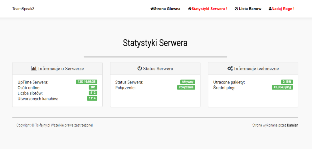Select the Statystyki Serwera page heading
This screenshot has height=149, width=312.
click(155, 43)
